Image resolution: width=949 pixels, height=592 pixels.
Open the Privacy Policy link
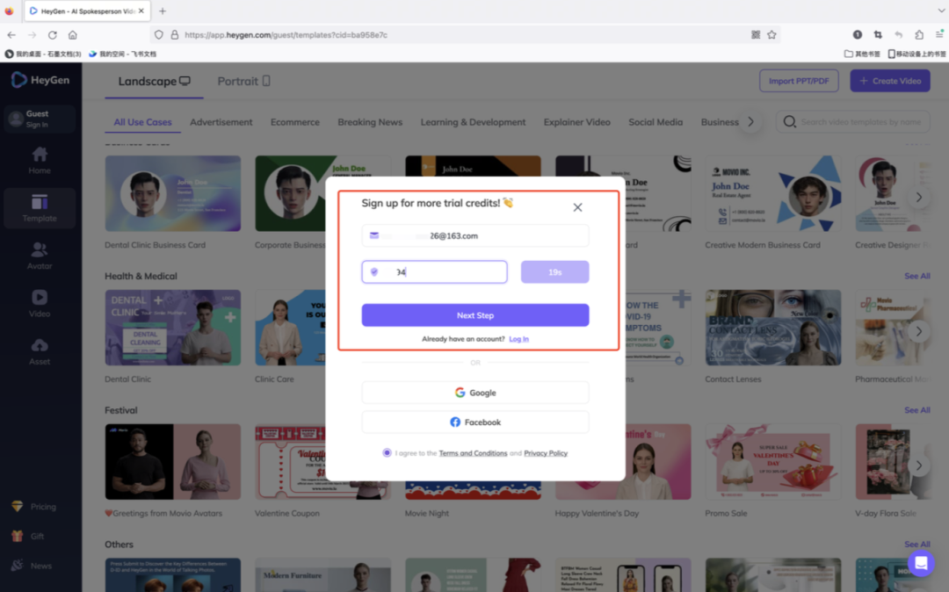tap(546, 453)
